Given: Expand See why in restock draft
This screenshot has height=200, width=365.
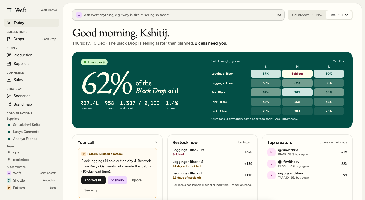Looking at the screenshot, I should [91, 190].
